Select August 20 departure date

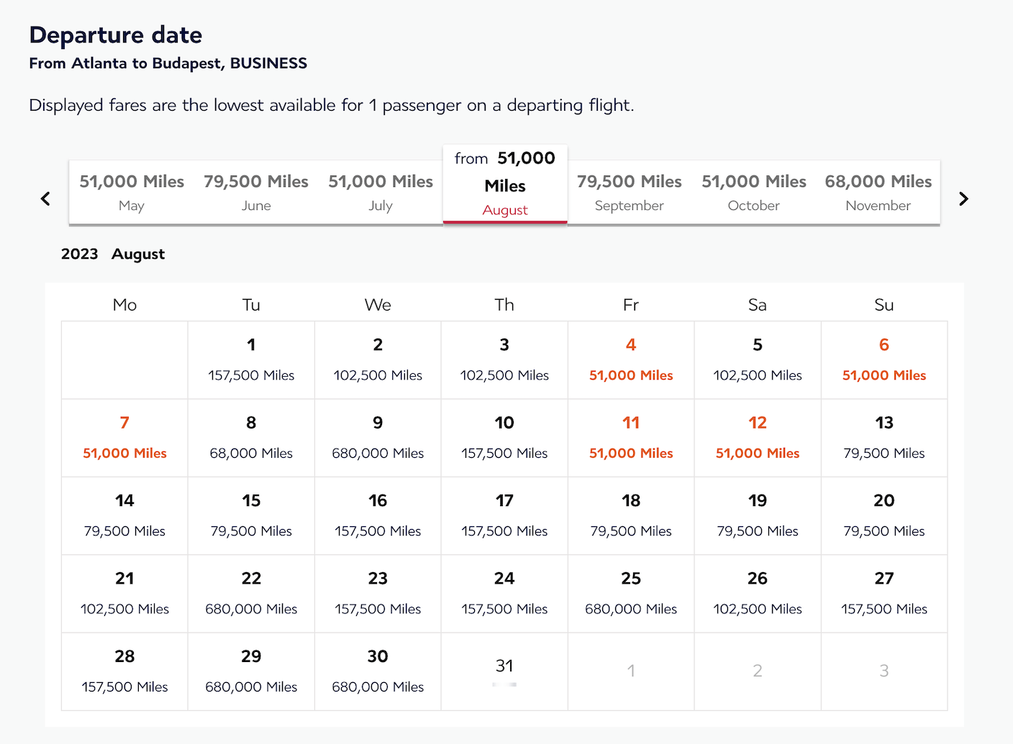884,515
